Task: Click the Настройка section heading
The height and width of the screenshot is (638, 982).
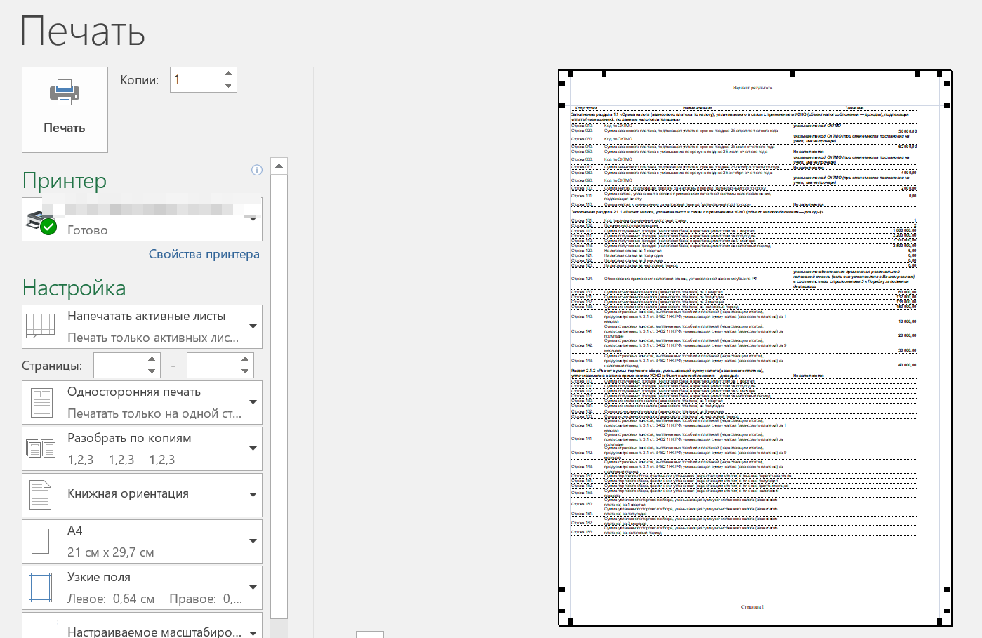Action: [x=74, y=288]
